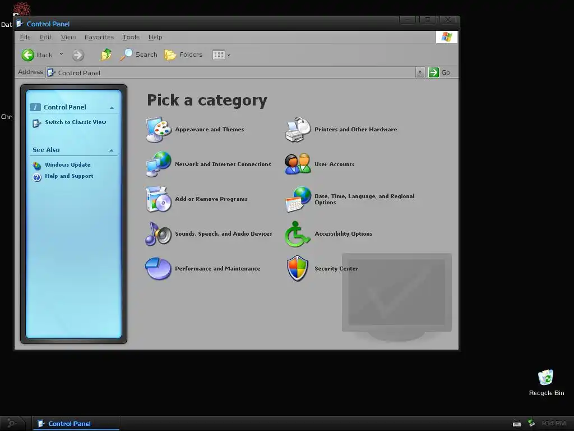Click Performance and Maintenance pie chart icon

click(158, 269)
